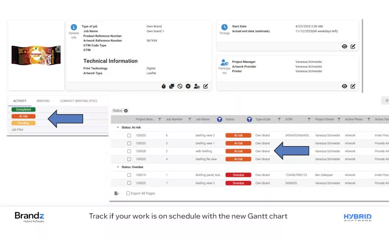The height and width of the screenshot is (238, 389).
Task: Open the Status column filter dropdown
Action: tap(249, 119)
